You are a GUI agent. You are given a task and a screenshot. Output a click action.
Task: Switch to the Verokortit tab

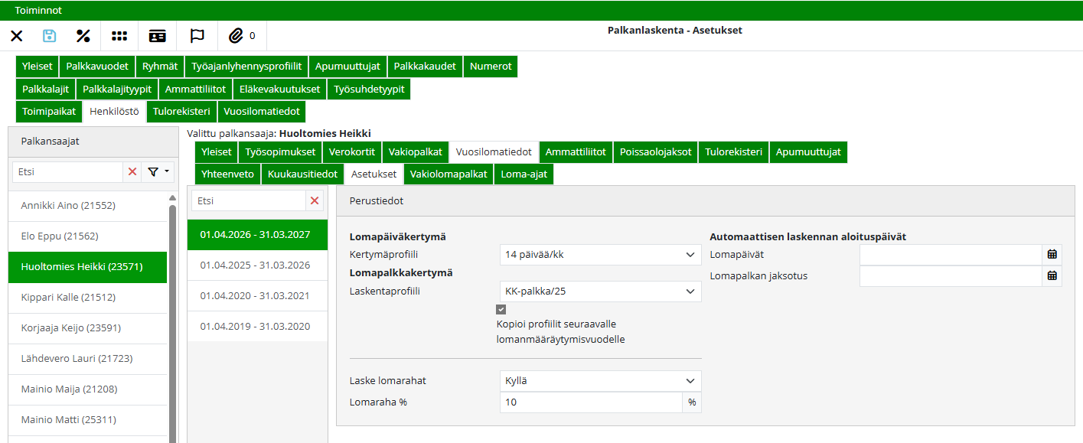click(352, 152)
